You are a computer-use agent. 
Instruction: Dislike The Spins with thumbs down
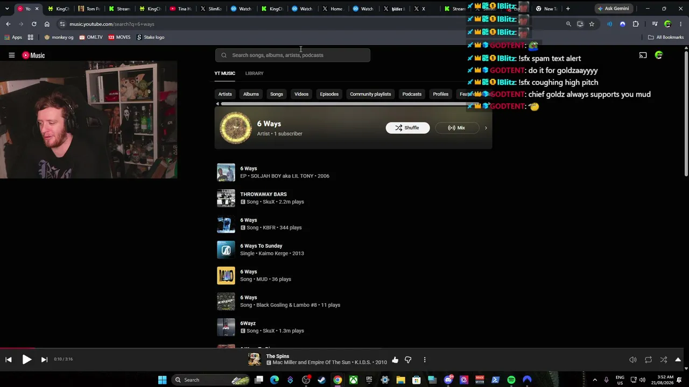[408, 360]
